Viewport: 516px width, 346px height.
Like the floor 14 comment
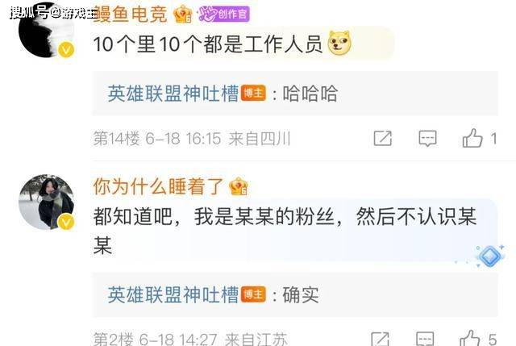(472, 138)
